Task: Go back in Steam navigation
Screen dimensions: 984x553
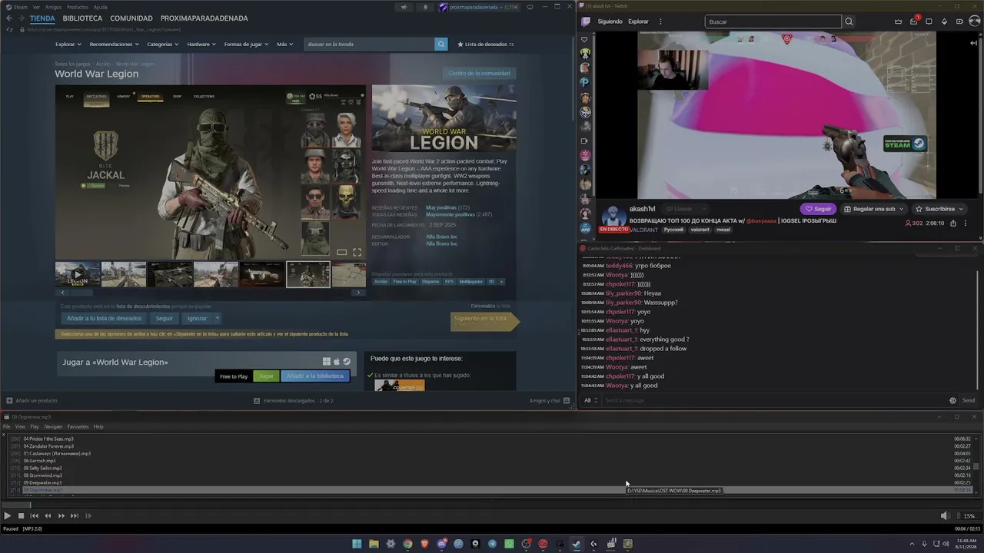Action: point(9,18)
